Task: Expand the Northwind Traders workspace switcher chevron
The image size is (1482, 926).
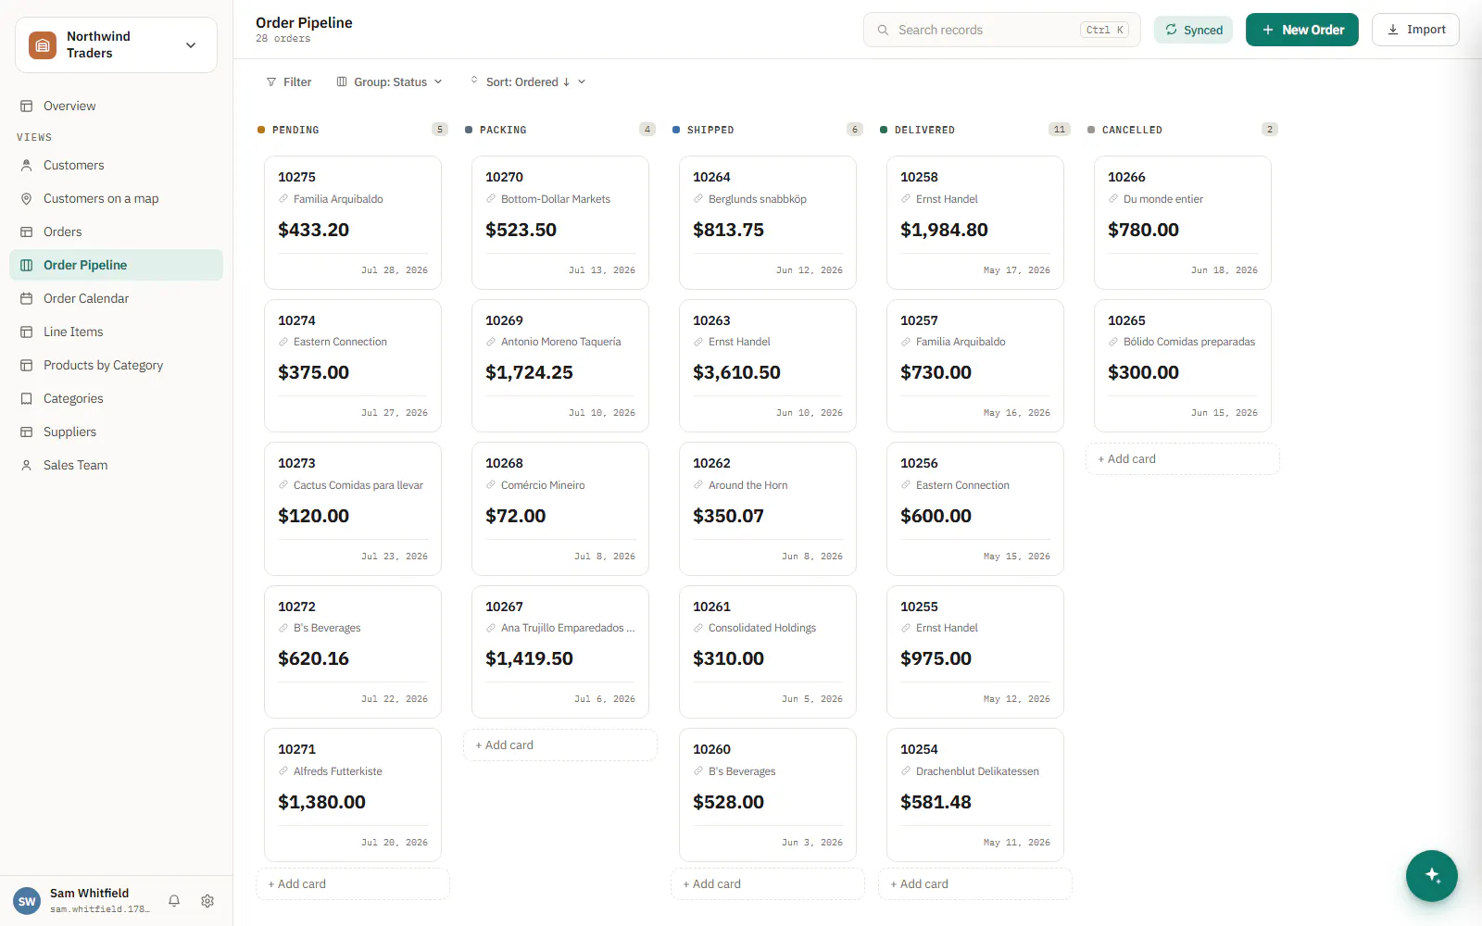Action: (191, 44)
